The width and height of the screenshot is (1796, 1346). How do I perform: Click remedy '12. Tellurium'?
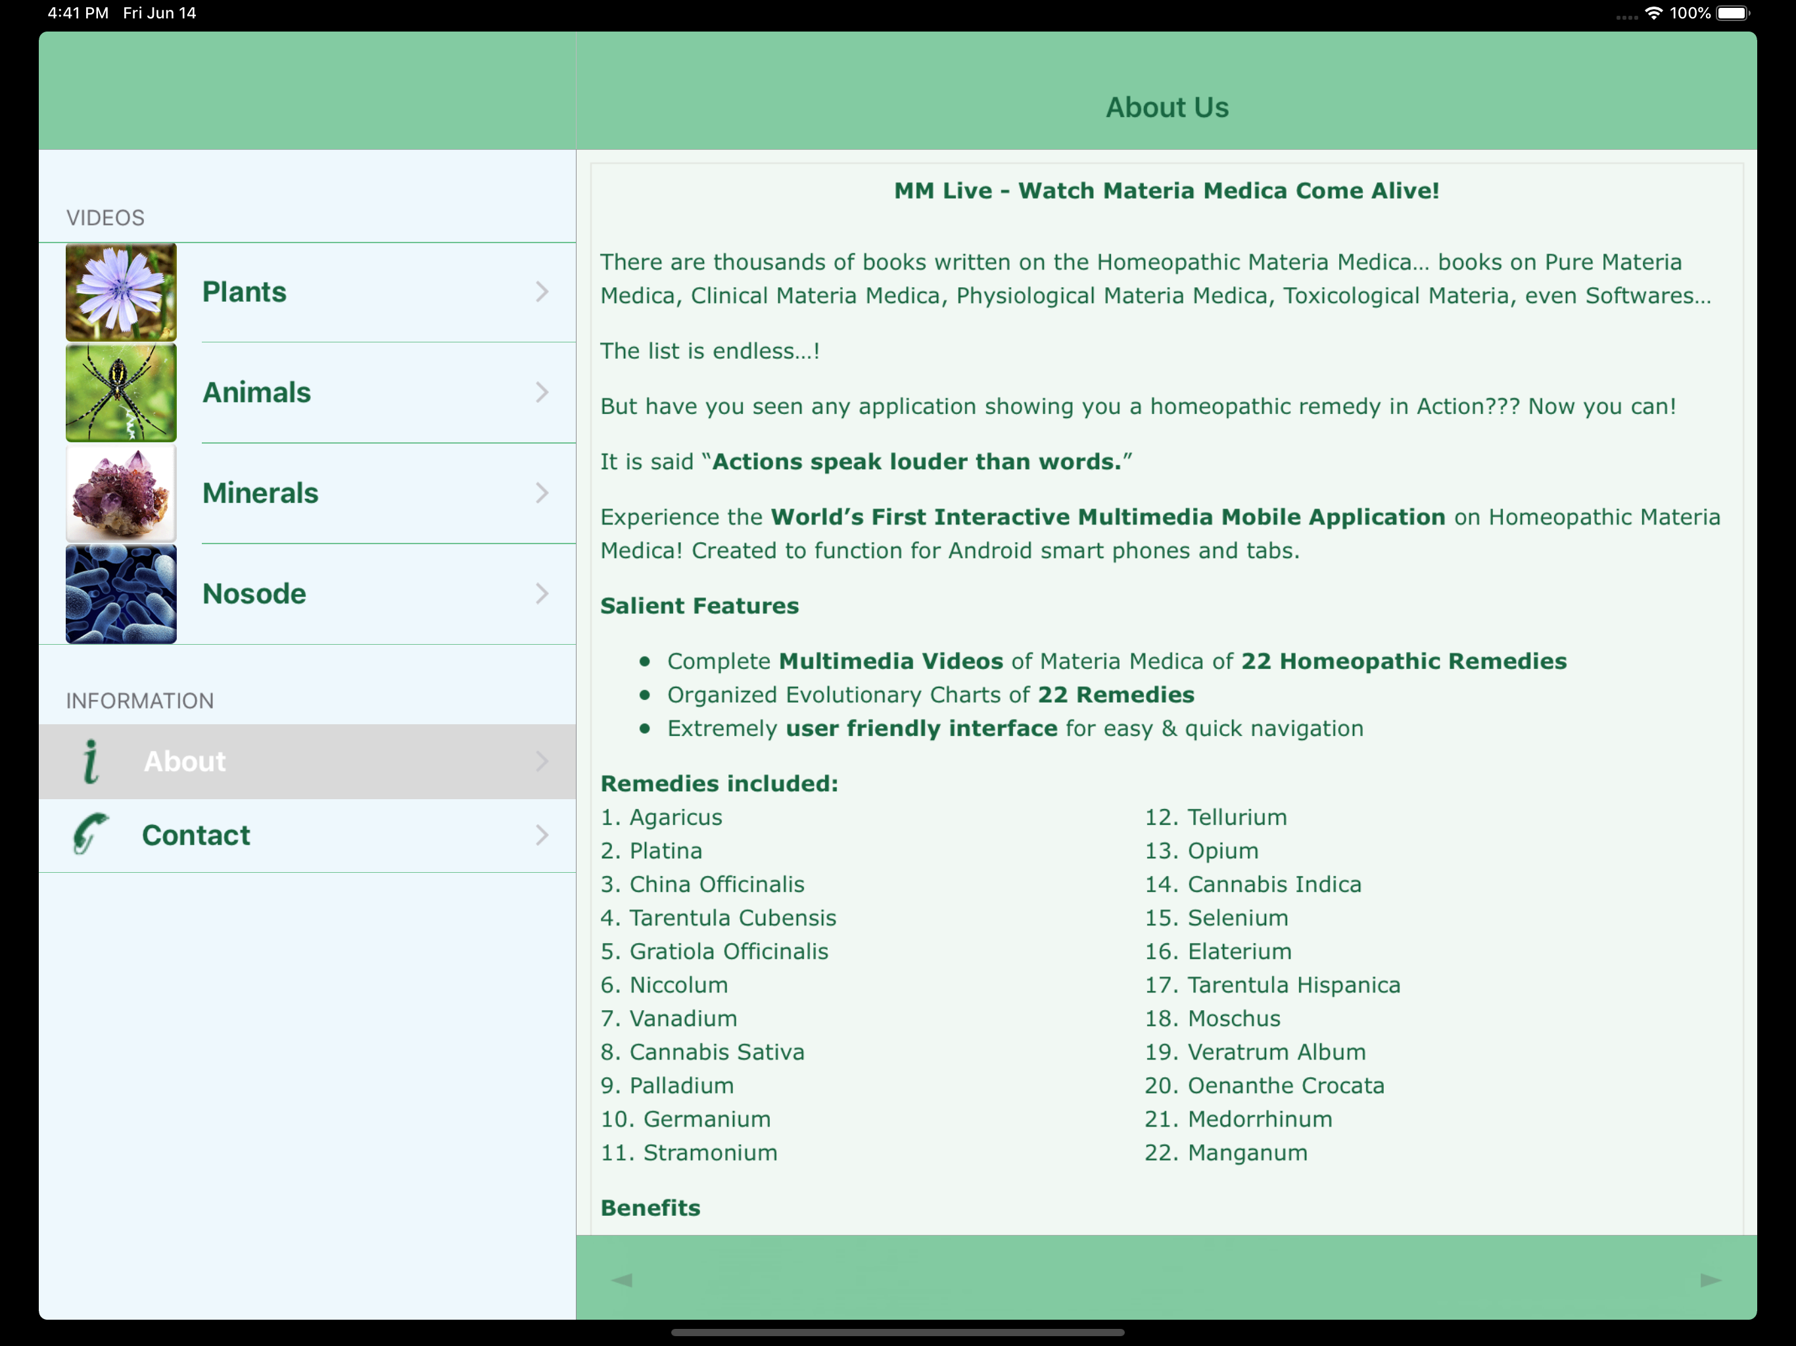[x=1216, y=818]
